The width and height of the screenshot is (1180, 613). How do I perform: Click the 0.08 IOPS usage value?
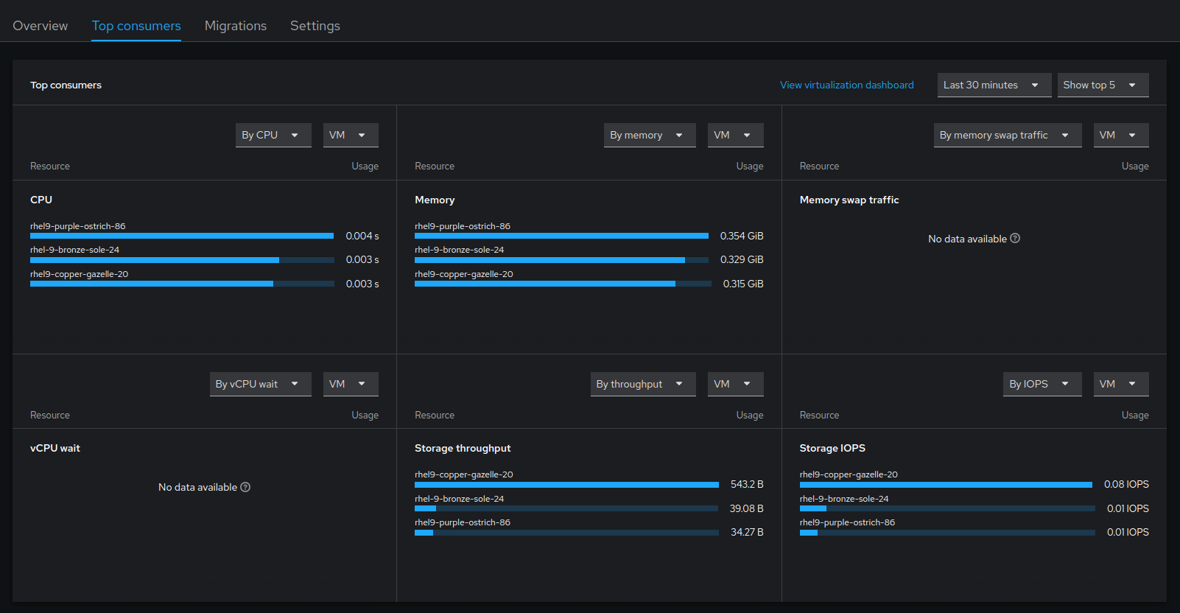tap(1125, 484)
